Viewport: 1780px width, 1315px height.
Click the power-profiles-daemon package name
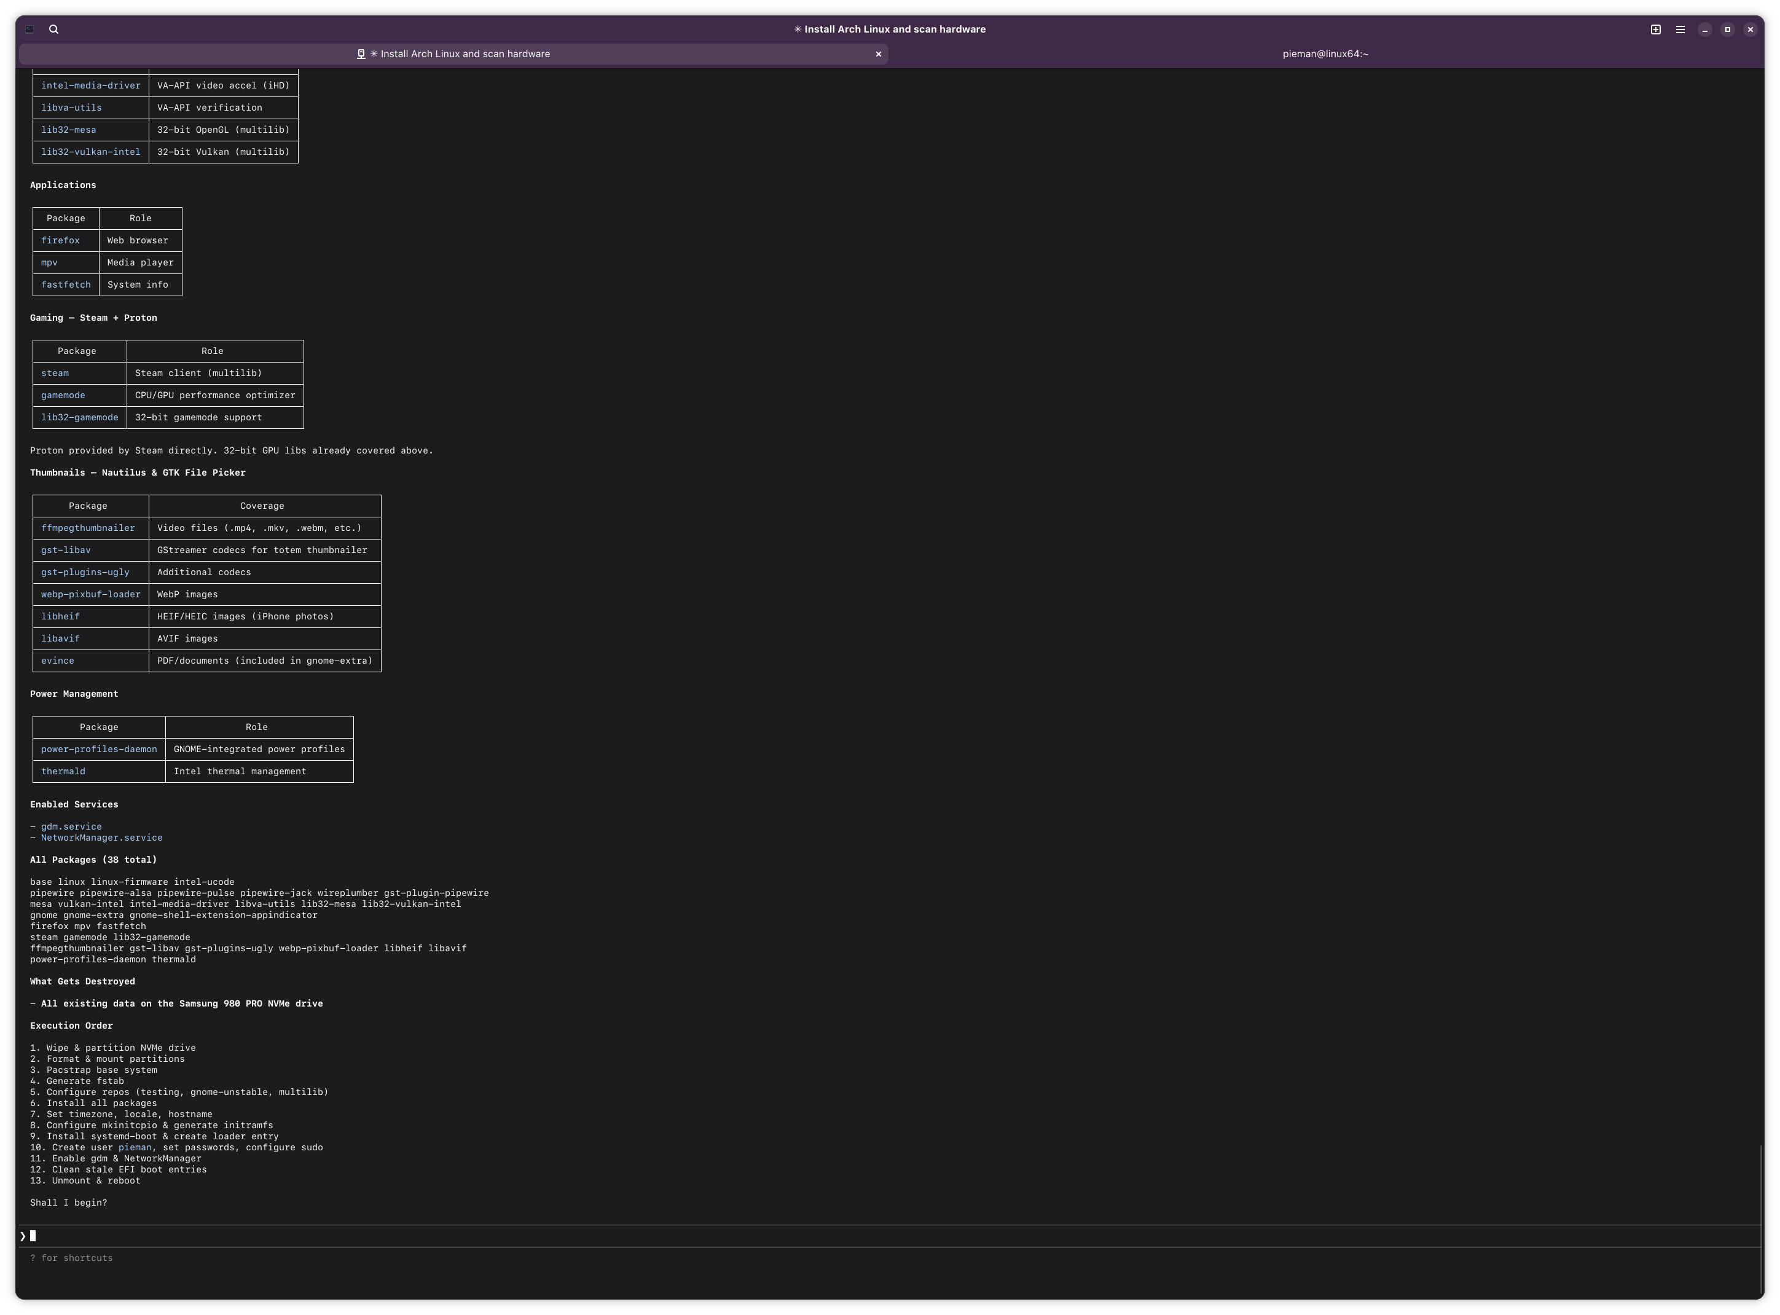coord(99,749)
